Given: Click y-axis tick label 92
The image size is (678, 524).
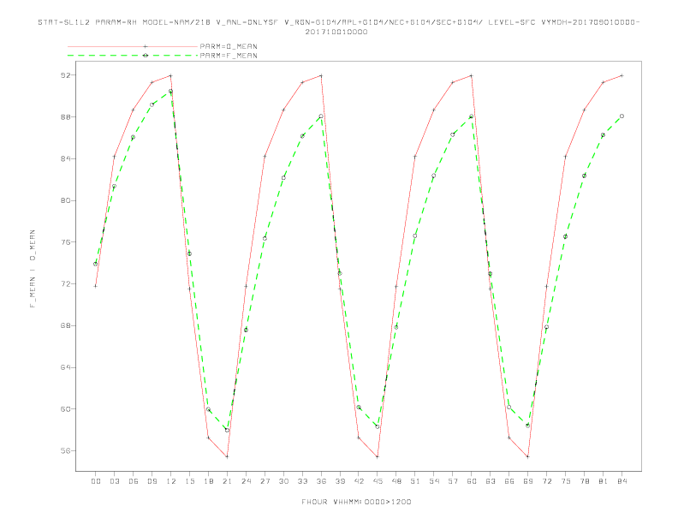Looking at the screenshot, I should coord(65,75).
